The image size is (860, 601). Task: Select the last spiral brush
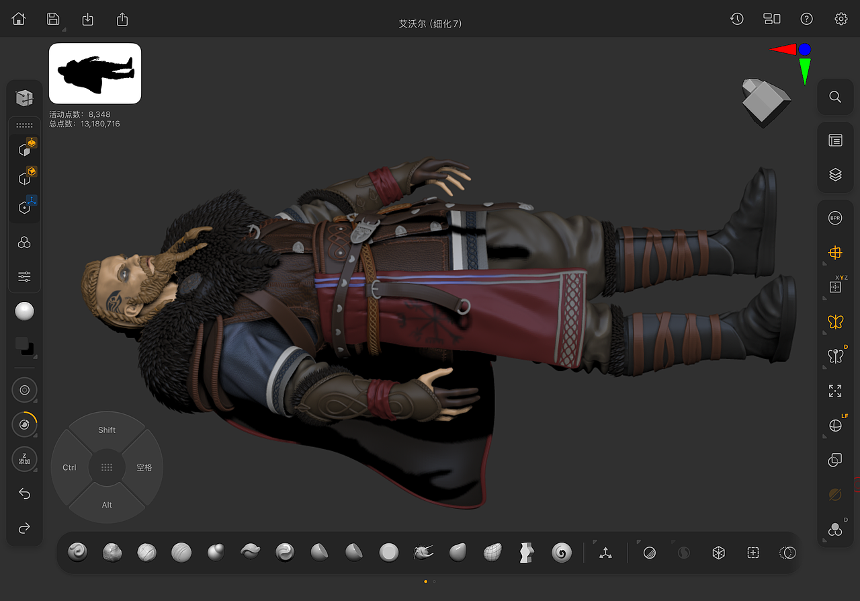click(x=562, y=553)
